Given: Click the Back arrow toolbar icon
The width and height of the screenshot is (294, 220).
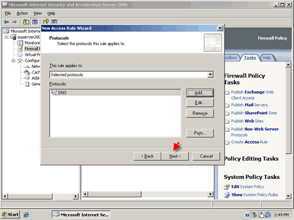Looking at the screenshot, I should [x=7, y=22].
